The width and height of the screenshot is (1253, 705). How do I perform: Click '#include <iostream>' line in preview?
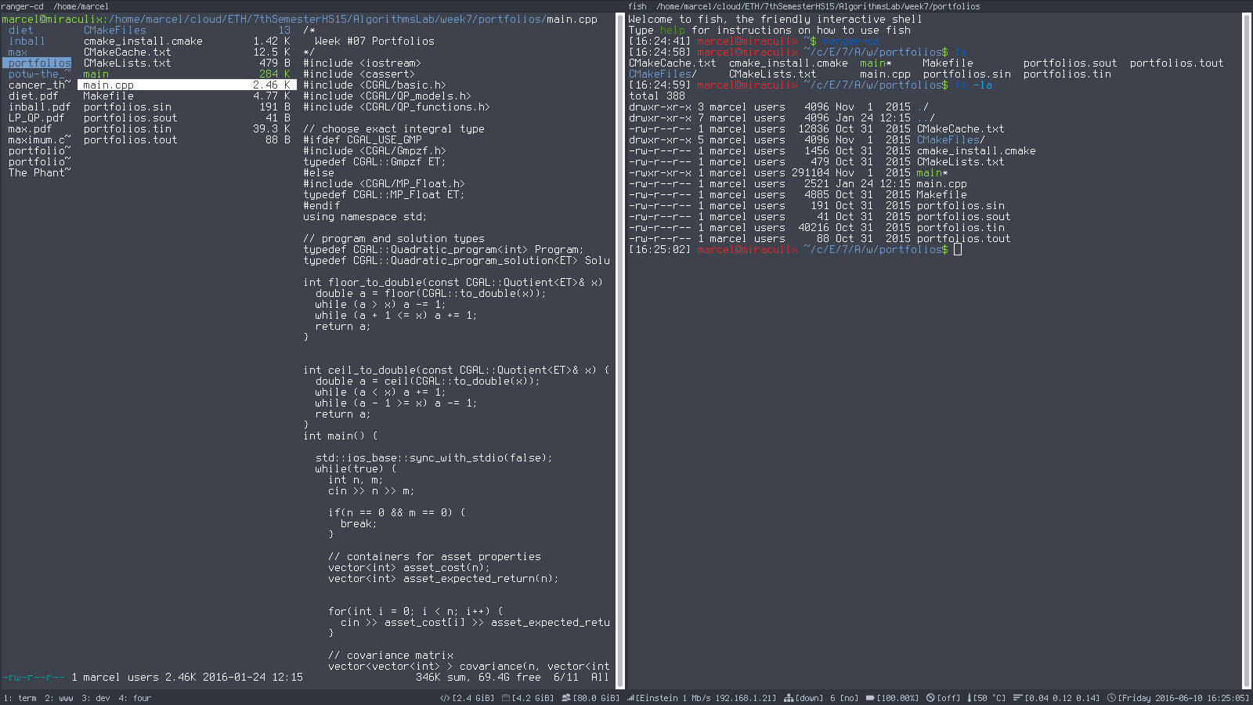click(x=362, y=63)
